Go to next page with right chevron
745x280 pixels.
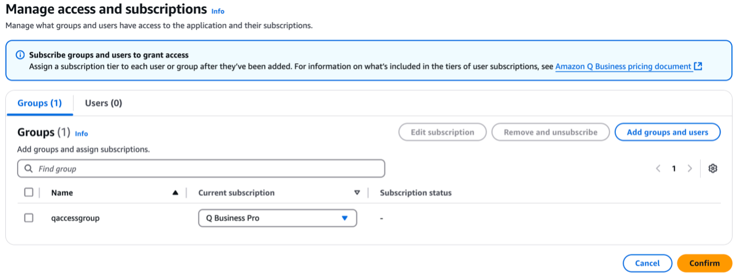[x=690, y=168]
